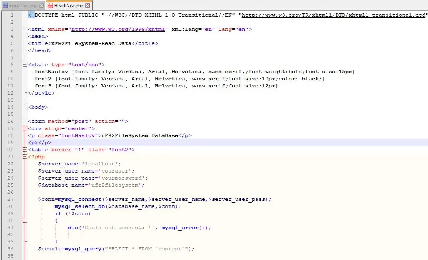Fold the body block on line 14
428x260 pixels.
[25, 107]
